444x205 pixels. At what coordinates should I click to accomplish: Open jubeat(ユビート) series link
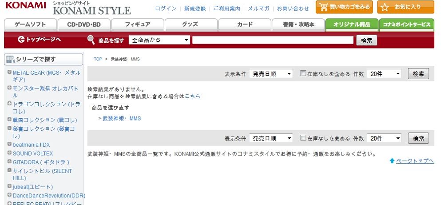pyautogui.click(x=33, y=187)
